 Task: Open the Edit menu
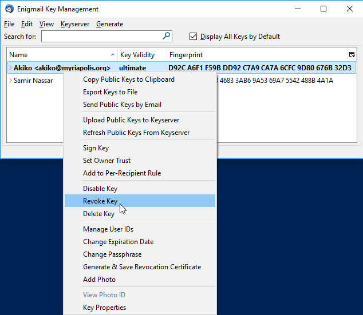click(27, 24)
